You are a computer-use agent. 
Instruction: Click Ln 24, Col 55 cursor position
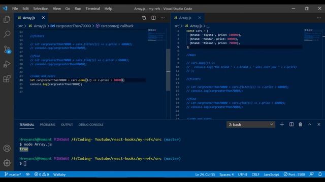point(205,174)
